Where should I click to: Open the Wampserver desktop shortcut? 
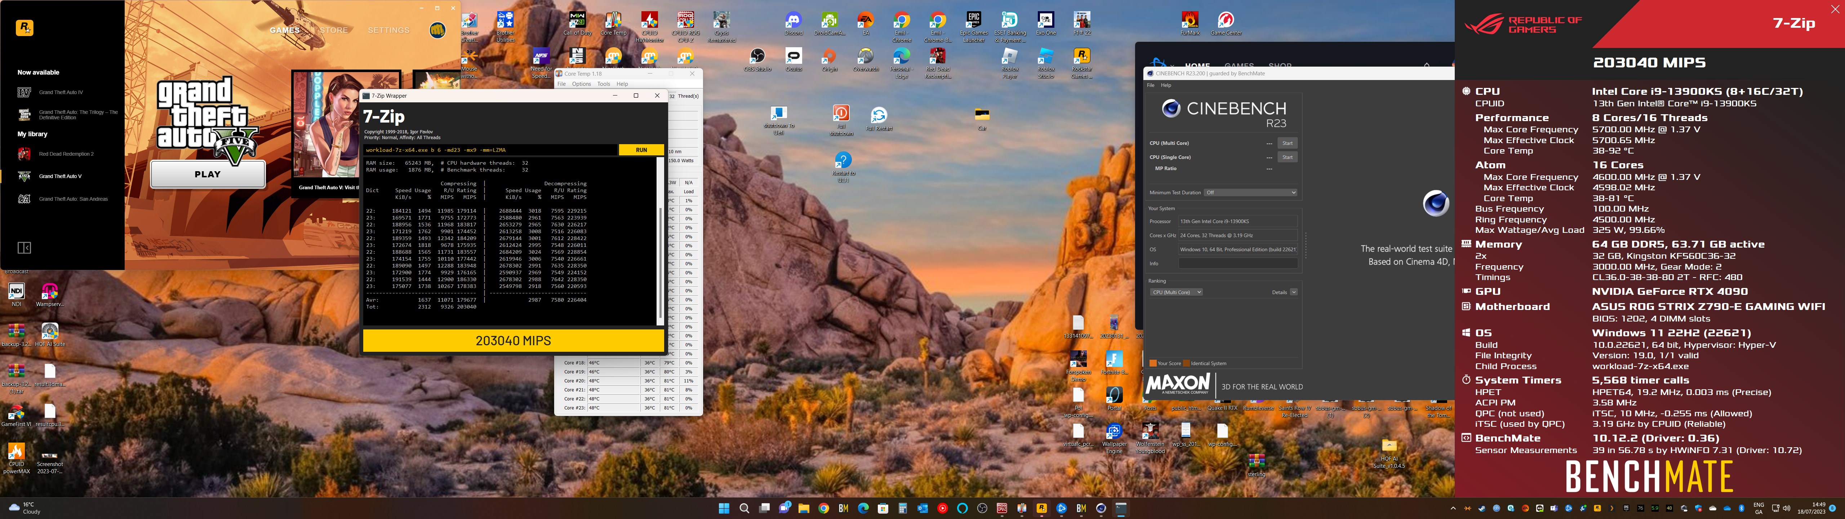pyautogui.click(x=49, y=294)
